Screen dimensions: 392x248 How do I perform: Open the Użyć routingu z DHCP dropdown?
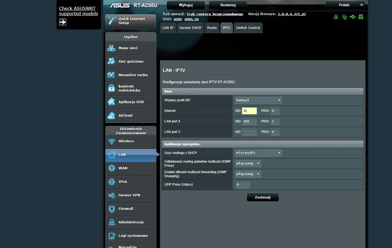tap(258, 153)
